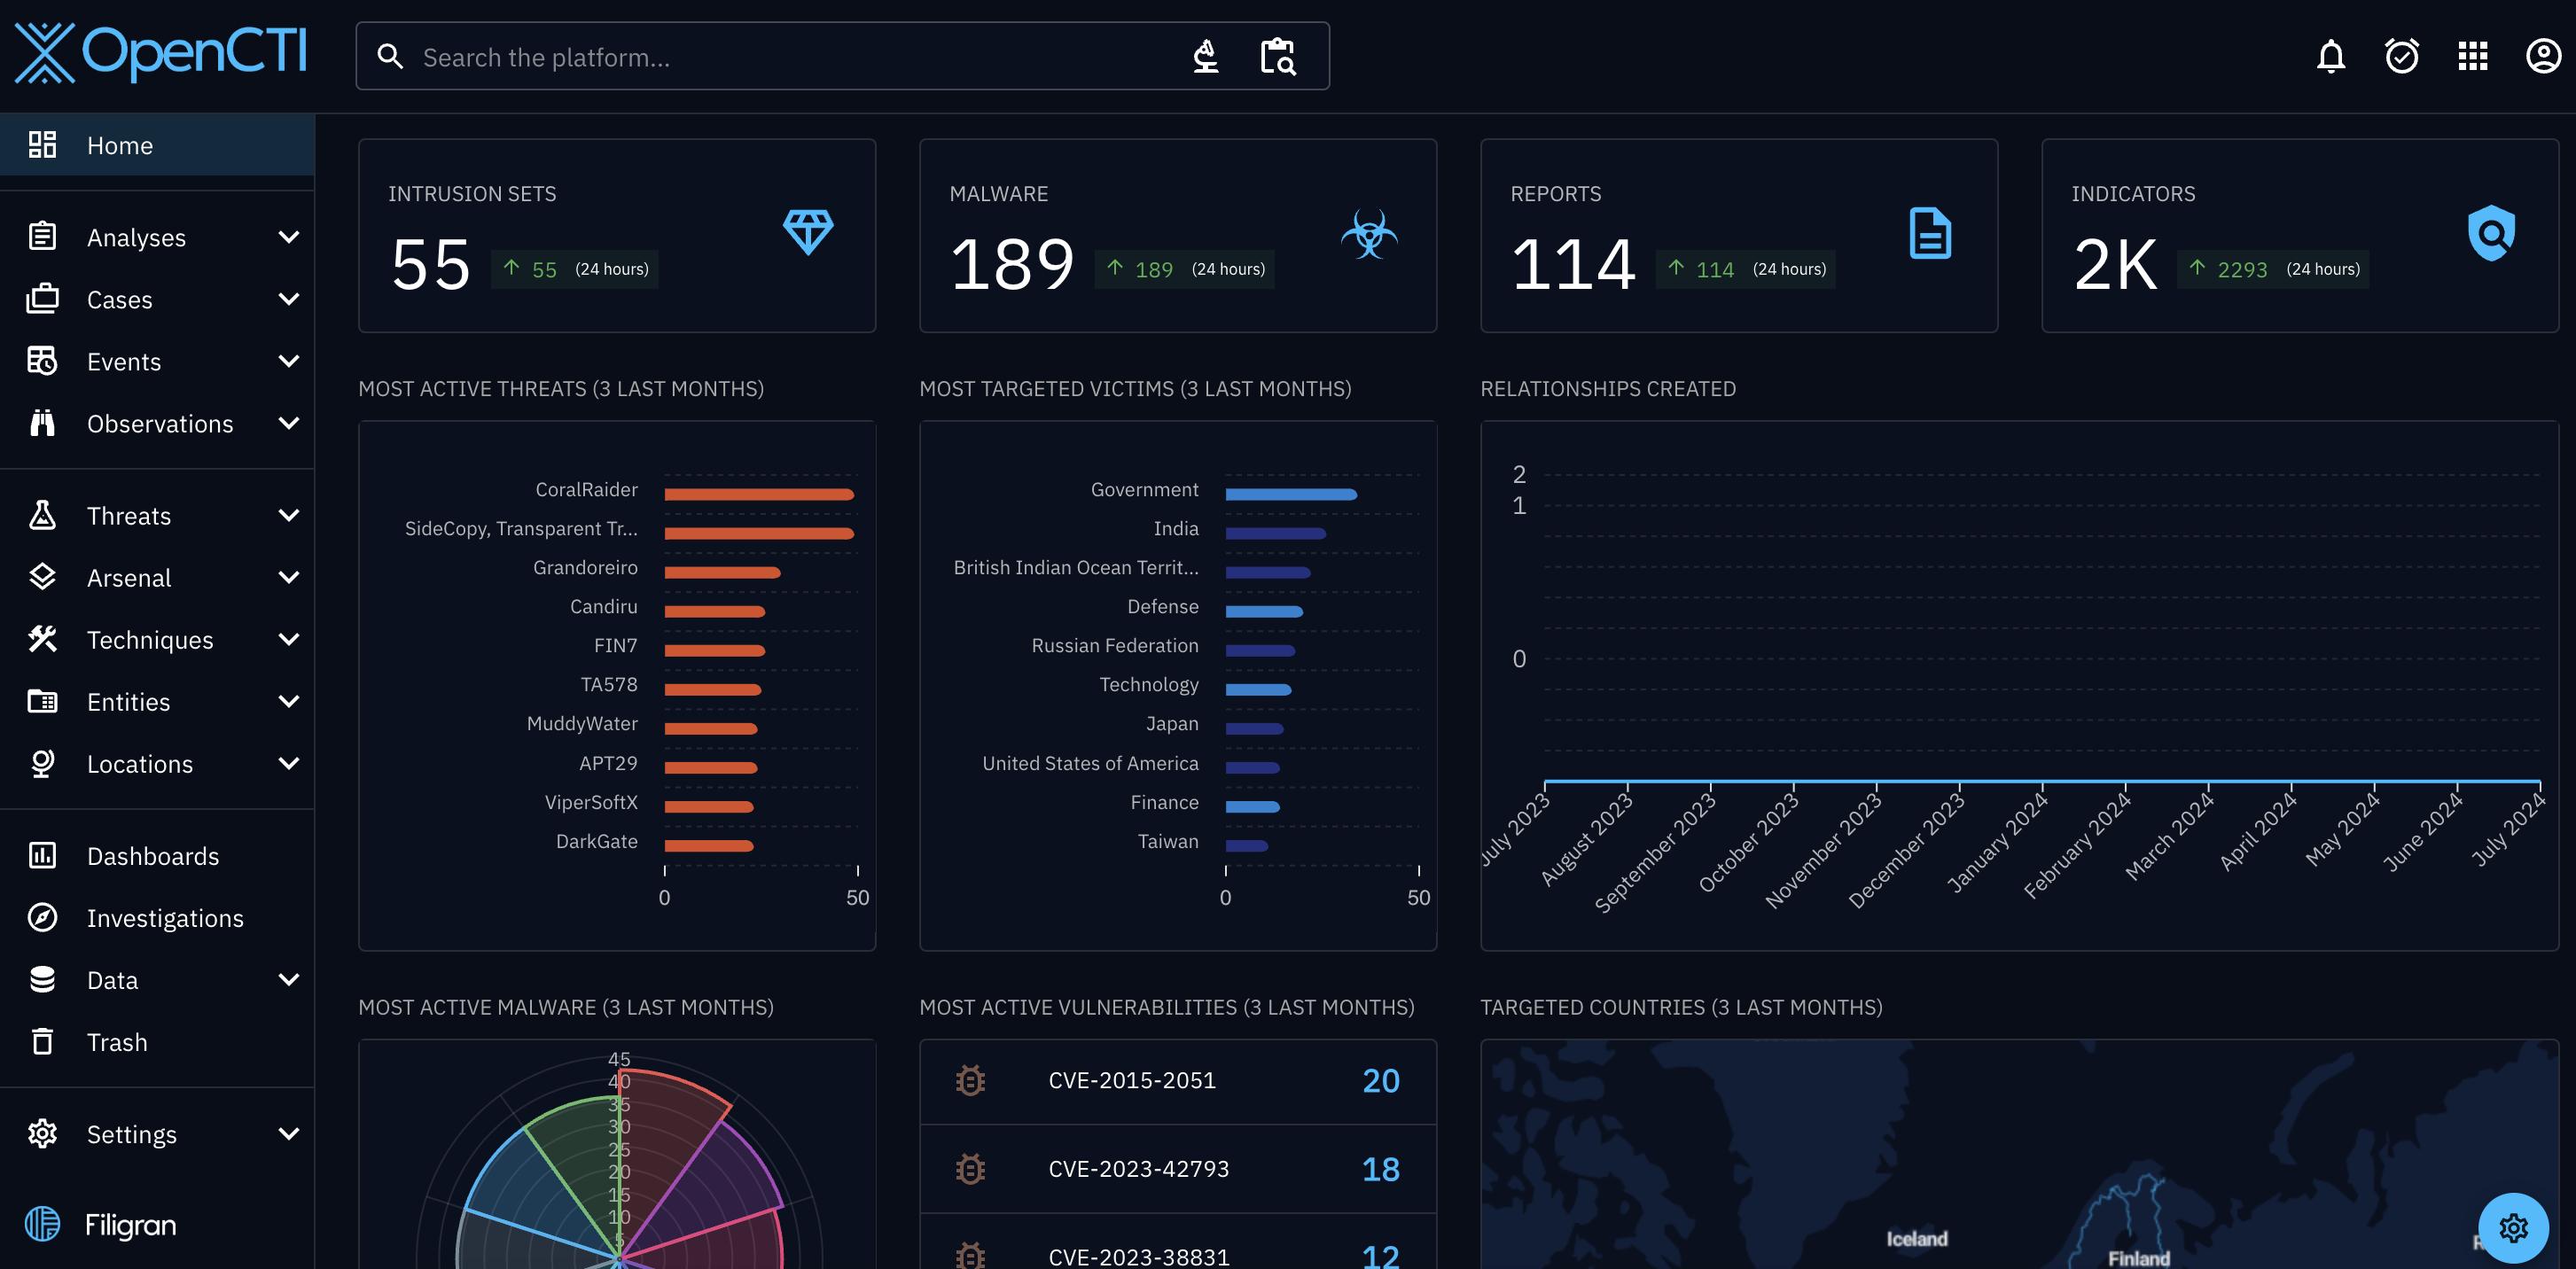Click the Arsenal layers icon
Viewport: 2576px width, 1269px height.
pyautogui.click(x=42, y=577)
